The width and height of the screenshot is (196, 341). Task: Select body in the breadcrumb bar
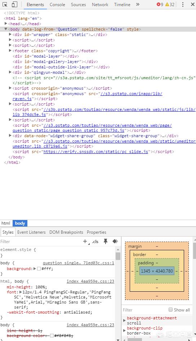pos(20,223)
